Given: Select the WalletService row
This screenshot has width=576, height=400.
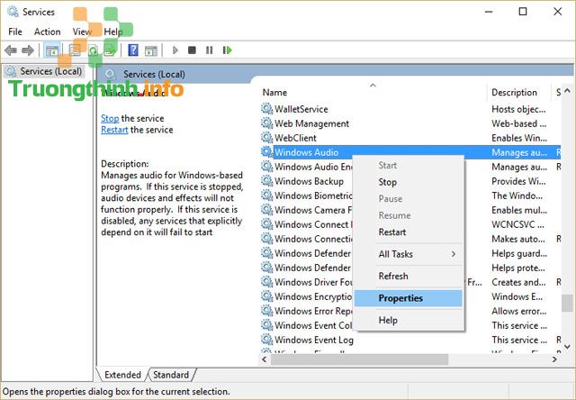Looking at the screenshot, I should coord(410,109).
